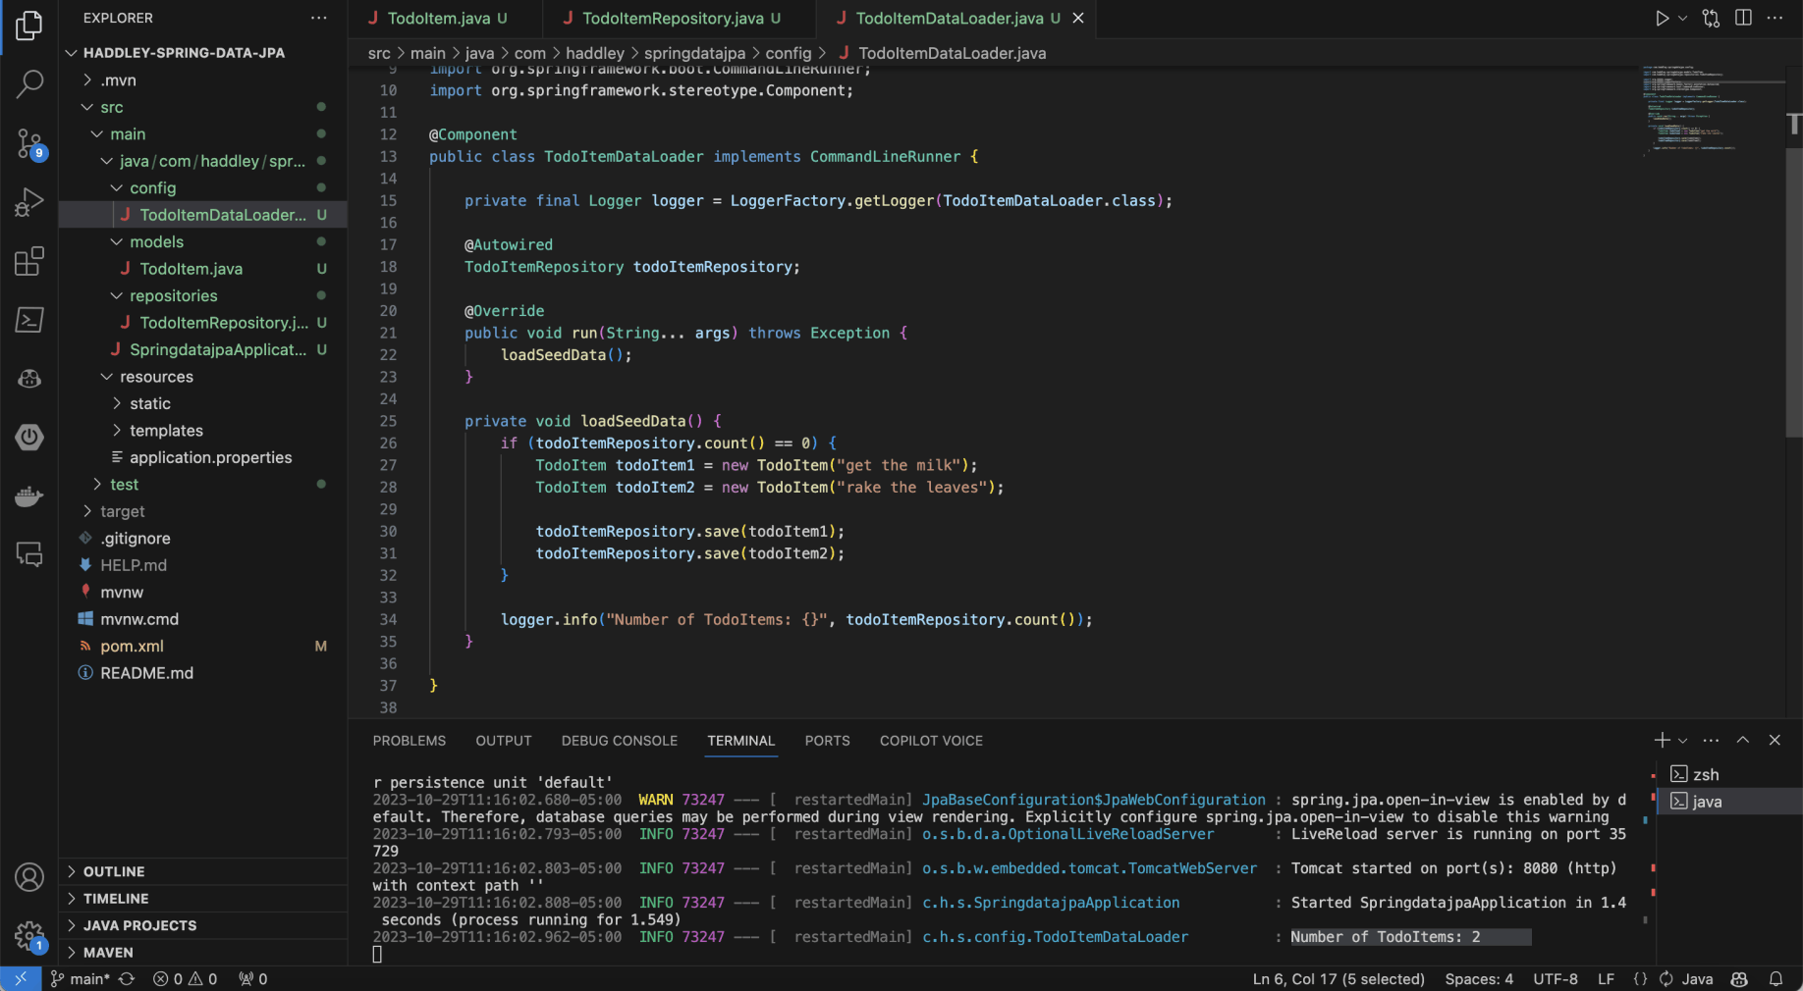Switch to the PROBLEMS panel tab
1803x991 pixels.
[409, 741]
